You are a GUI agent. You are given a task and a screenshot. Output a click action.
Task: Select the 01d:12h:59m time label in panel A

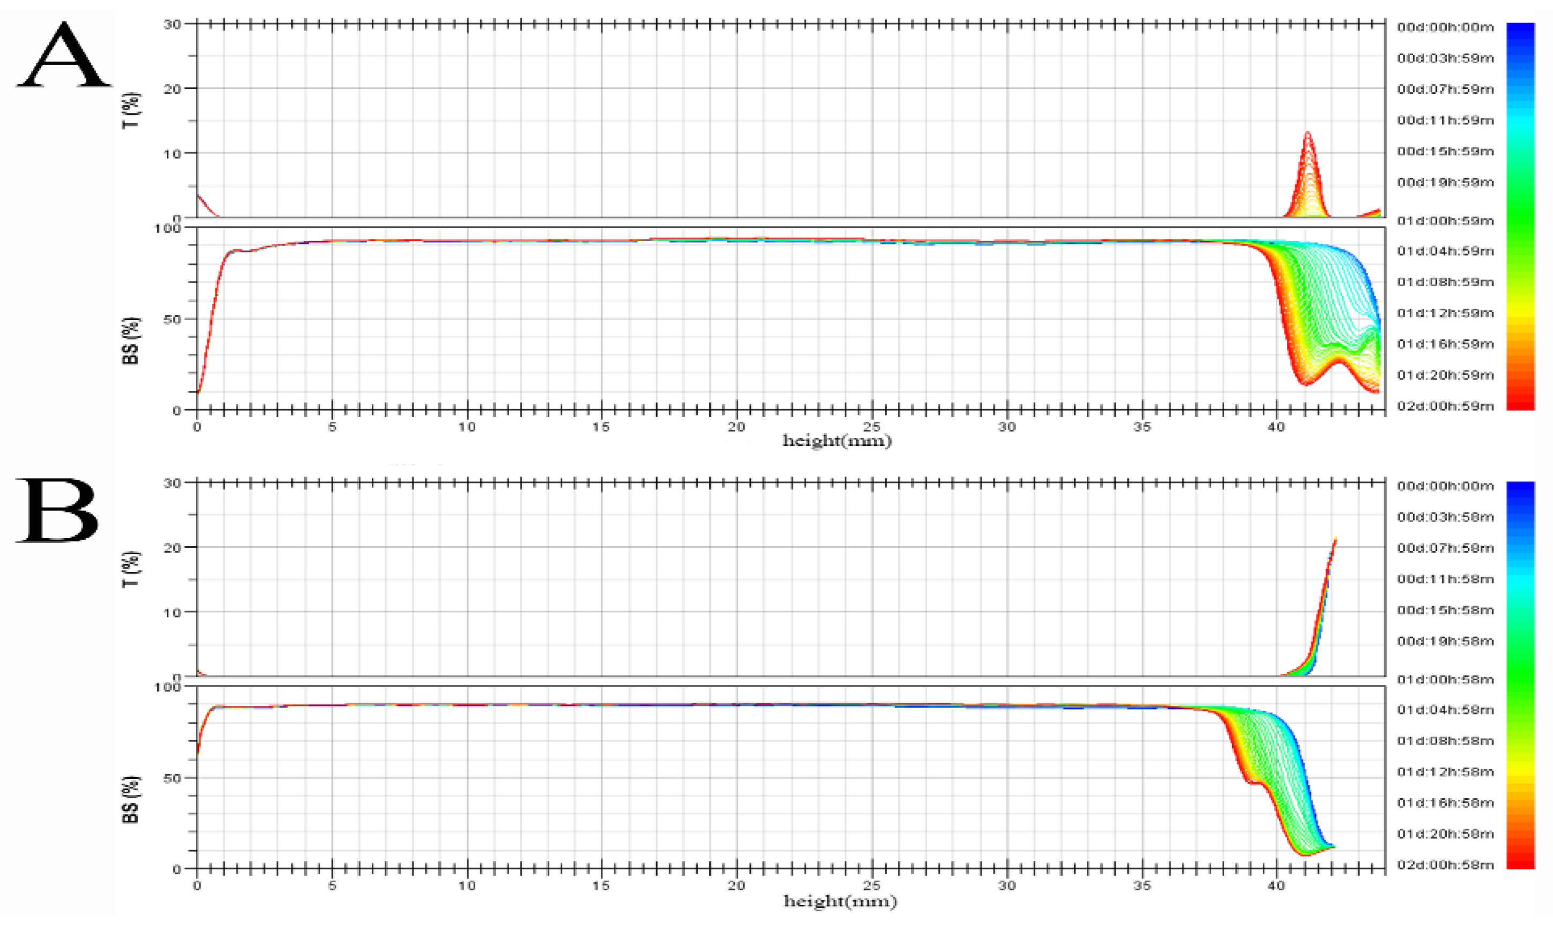tap(1445, 313)
